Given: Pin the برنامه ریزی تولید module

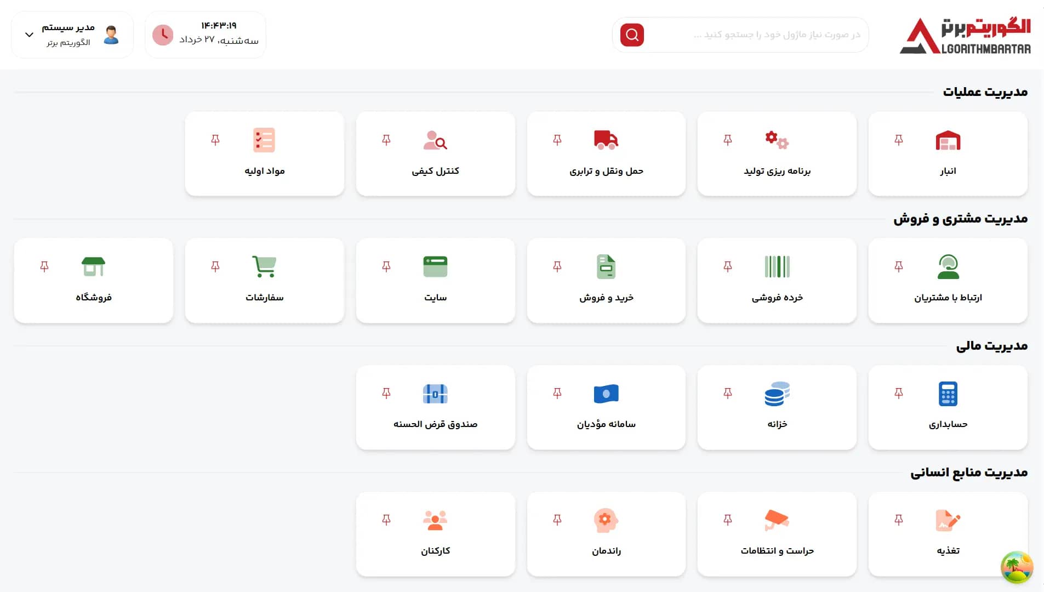Looking at the screenshot, I should (x=727, y=140).
